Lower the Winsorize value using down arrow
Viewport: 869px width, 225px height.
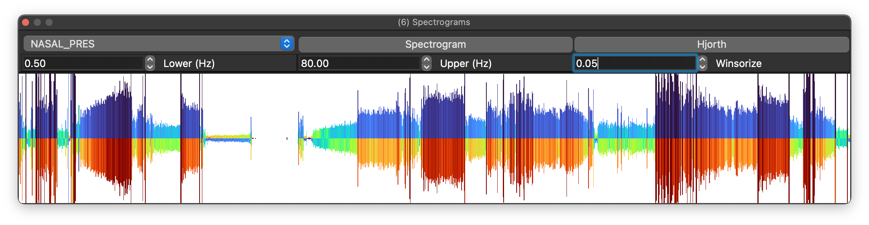pos(702,67)
